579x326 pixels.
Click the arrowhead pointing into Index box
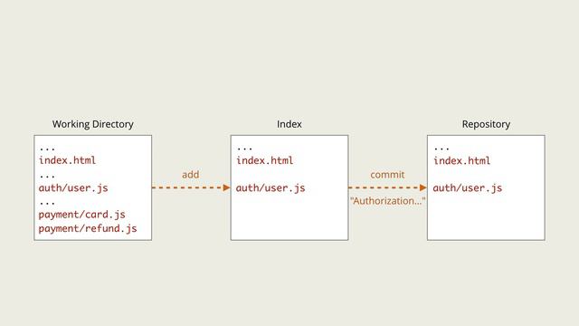coord(227,187)
